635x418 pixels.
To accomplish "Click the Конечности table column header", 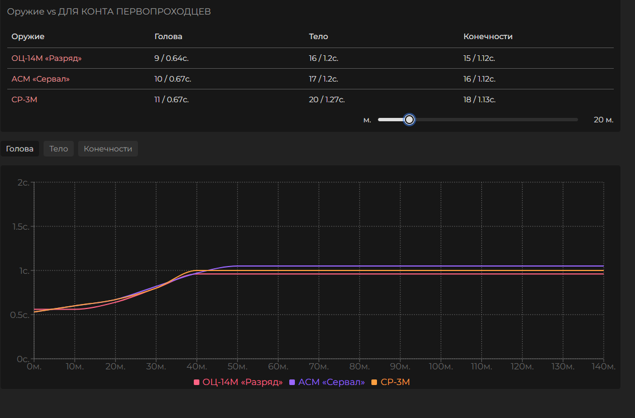I will (488, 37).
